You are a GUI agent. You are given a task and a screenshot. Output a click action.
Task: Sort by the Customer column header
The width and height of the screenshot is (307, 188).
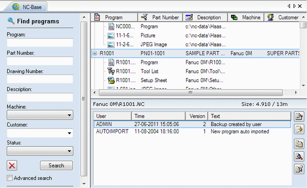pyautogui.click(x=282, y=17)
